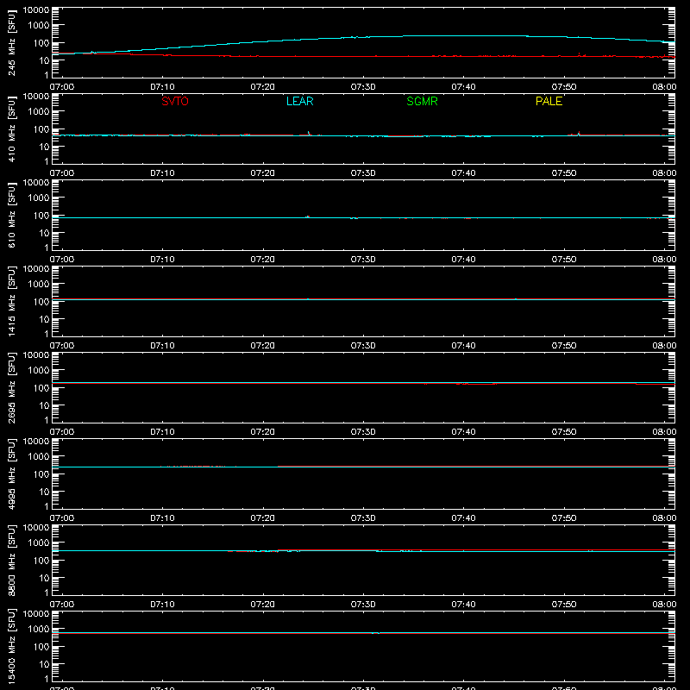Click the 10 y-axis value of 8800 MHz panel

click(44, 578)
